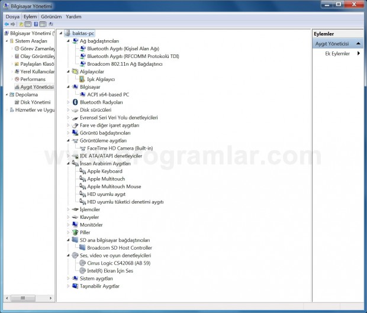Click the Forward arrow toolbar icon

click(x=13, y=24)
